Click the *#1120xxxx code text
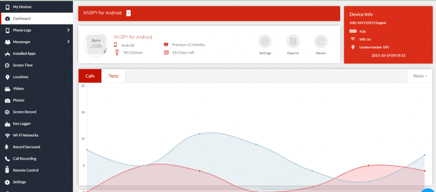Image resolution: width=436 pixels, height=192 pixels. (x=132, y=52)
